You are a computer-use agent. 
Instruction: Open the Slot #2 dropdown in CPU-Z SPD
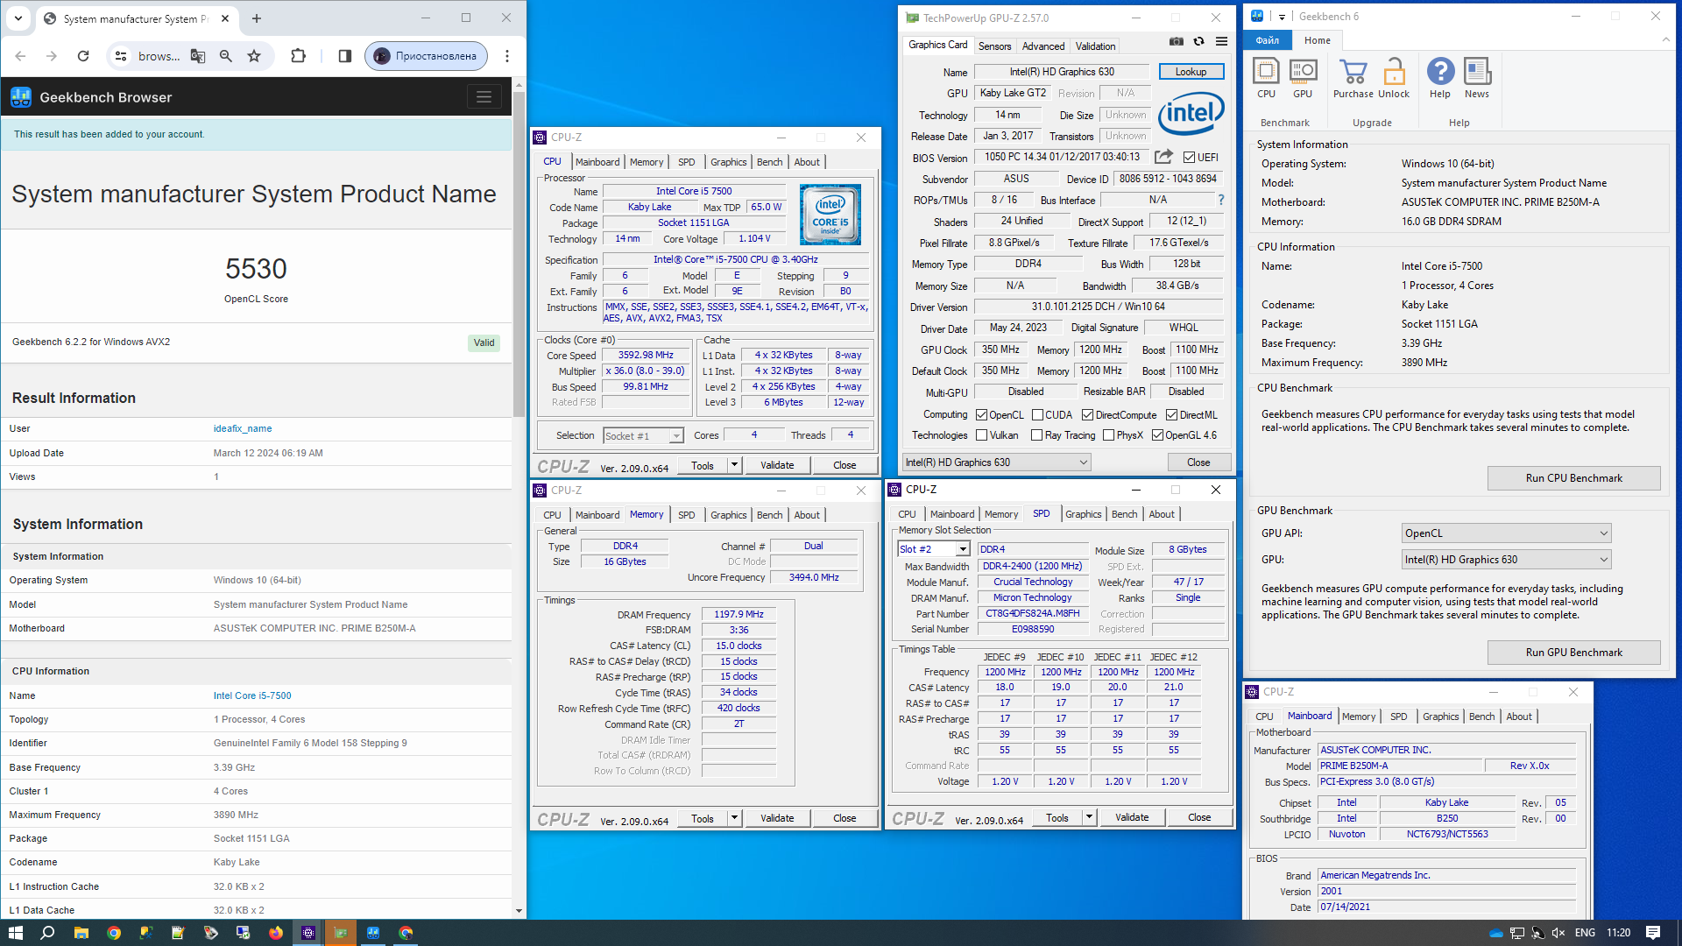coord(934,549)
